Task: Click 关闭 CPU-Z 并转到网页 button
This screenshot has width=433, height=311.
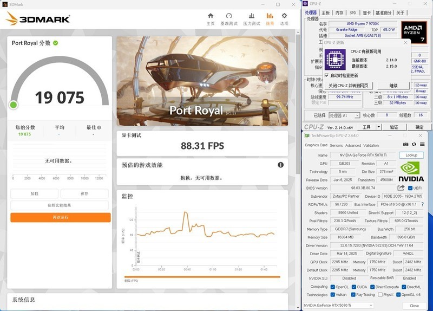Action: [348, 86]
